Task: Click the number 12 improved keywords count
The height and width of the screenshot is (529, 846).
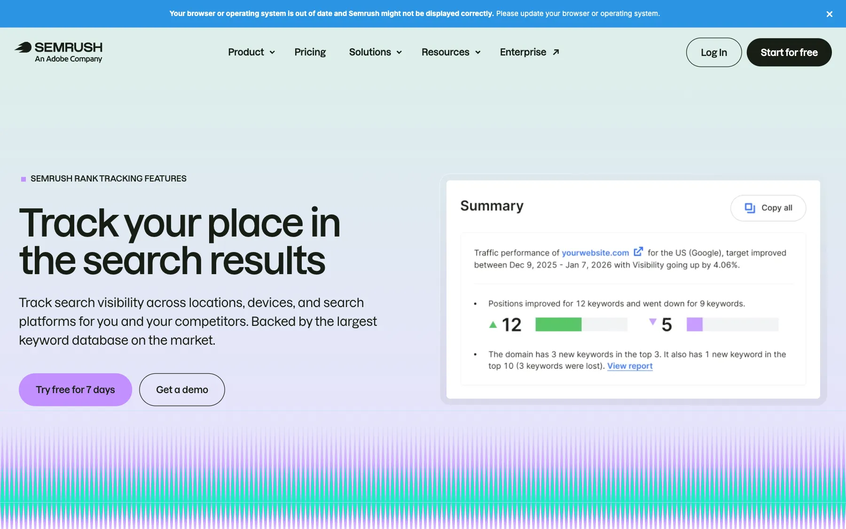Action: [x=511, y=325]
